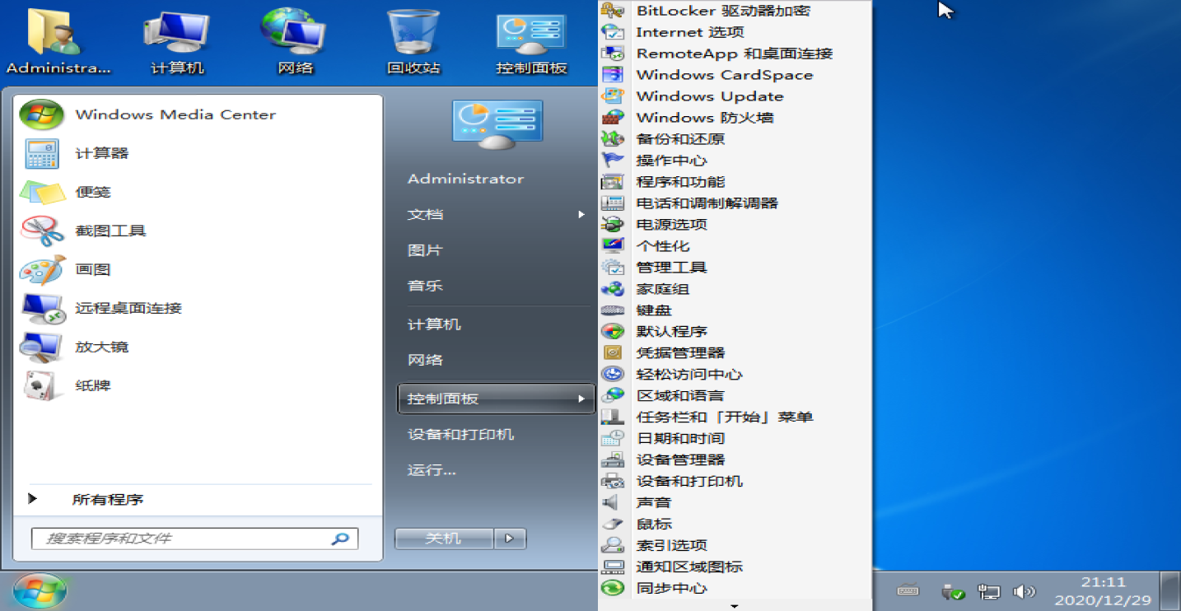Start the 纸牌 solitaire game
The width and height of the screenshot is (1181, 611).
point(198,385)
